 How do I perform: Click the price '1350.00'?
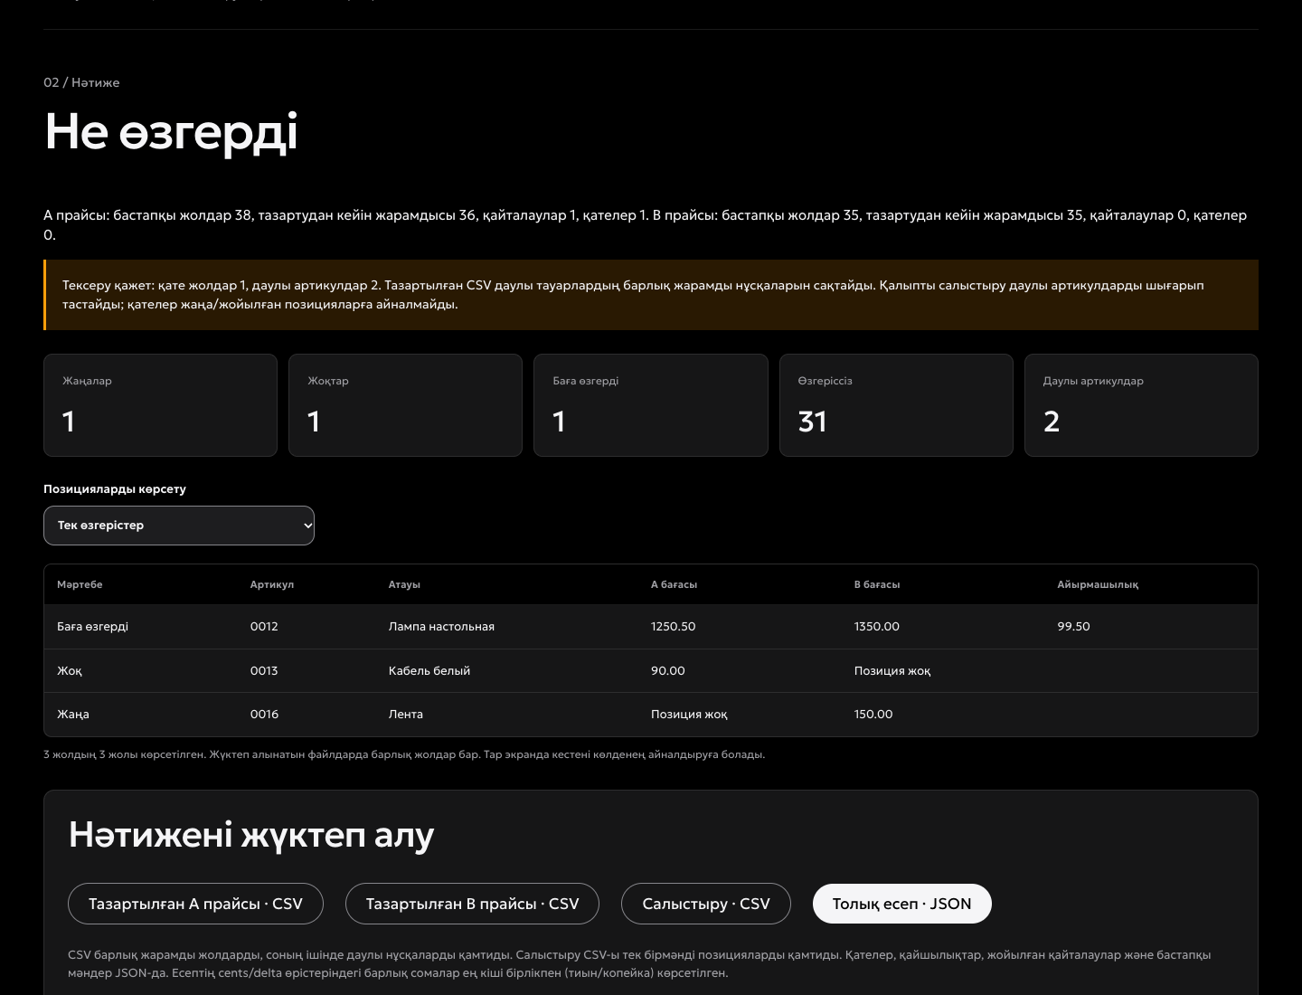(877, 627)
